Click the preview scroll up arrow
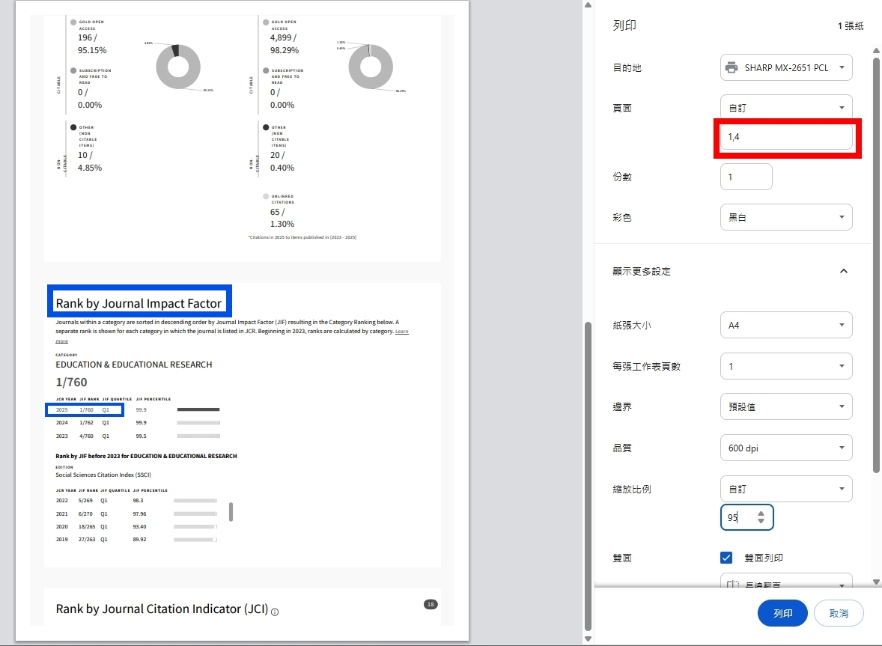882x646 pixels. (588, 5)
